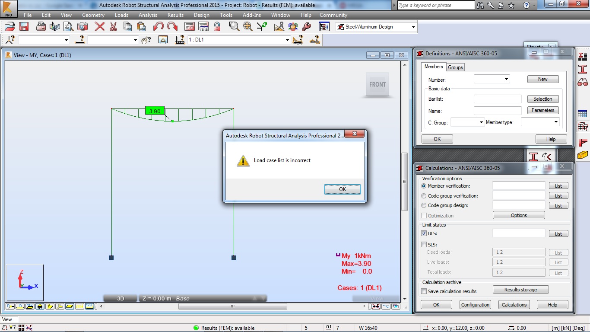Click the New button in Definitions
This screenshot has width=590, height=332.
[543, 79]
